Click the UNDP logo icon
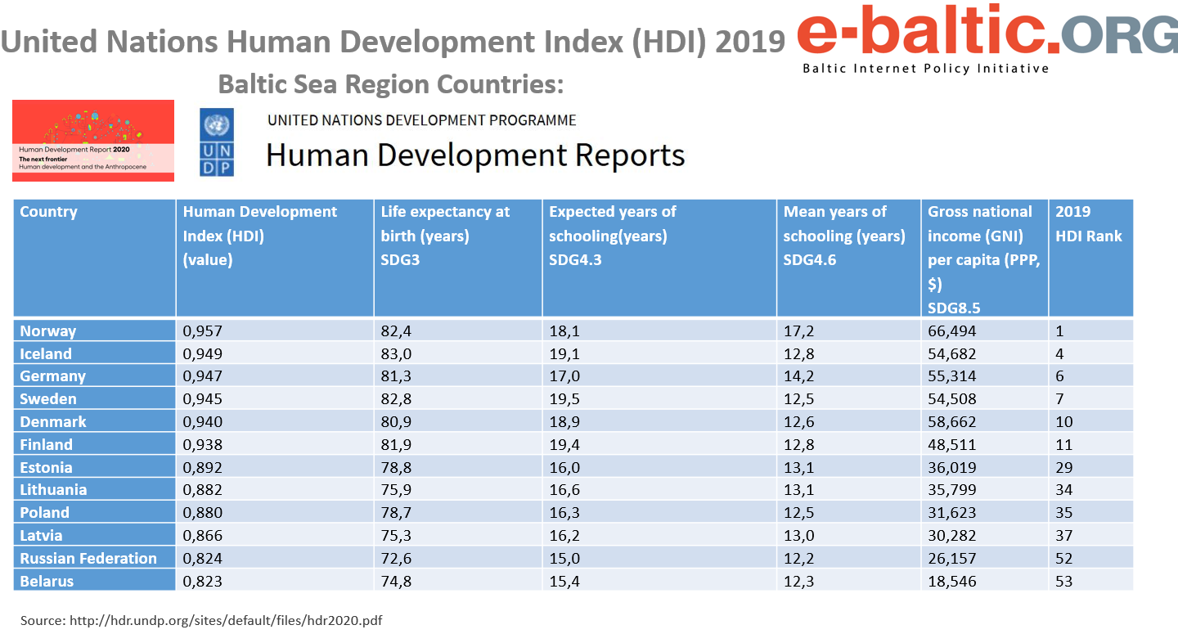Image resolution: width=1178 pixels, height=643 pixels. (x=217, y=142)
